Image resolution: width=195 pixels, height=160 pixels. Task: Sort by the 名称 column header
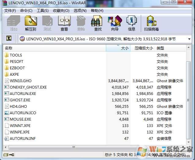54,48
